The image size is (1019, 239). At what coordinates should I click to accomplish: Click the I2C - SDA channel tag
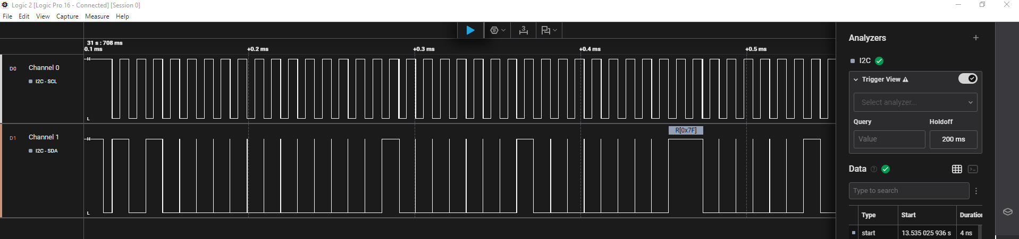click(x=46, y=151)
